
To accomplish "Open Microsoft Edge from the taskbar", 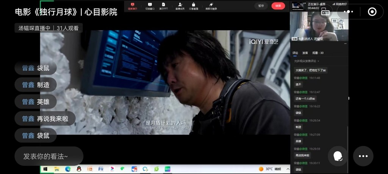I will click(x=68, y=169).
